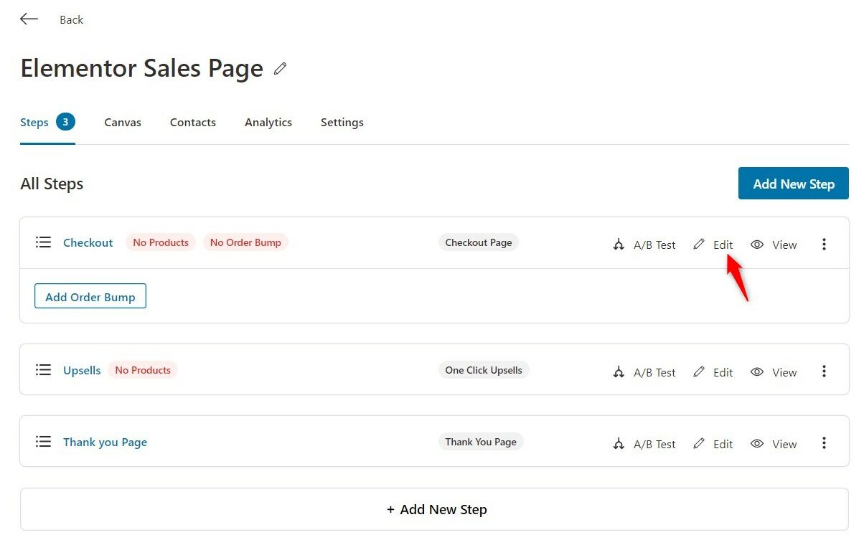The width and height of the screenshot is (864, 540).
Task: Click the A/B Test split icon for Checkout
Action: click(x=619, y=245)
